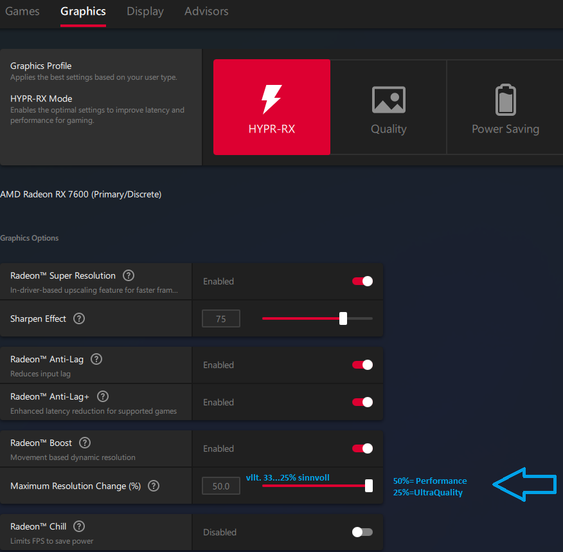Click 'Limits FPS to save power' description

[51, 541]
